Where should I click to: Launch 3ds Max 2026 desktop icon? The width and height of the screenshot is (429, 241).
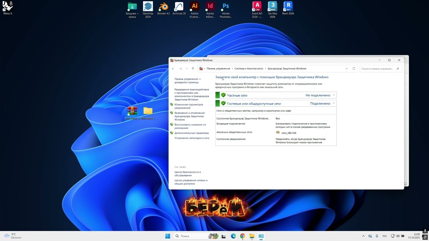coord(272,10)
